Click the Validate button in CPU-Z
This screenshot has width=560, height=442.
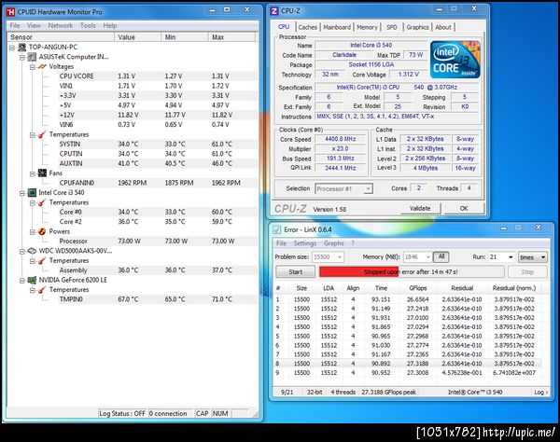(420, 208)
